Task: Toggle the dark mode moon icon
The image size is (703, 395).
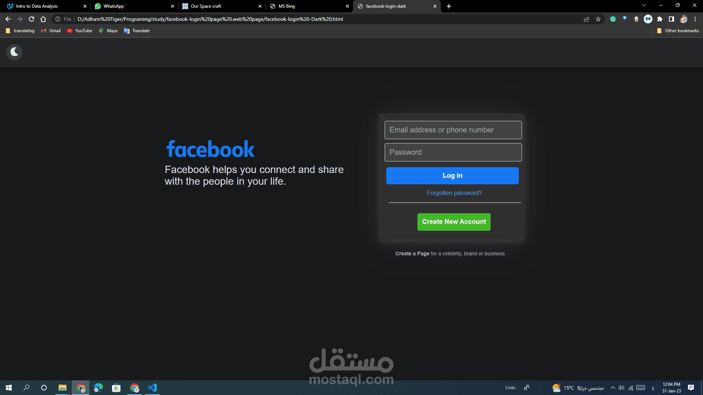Action: click(14, 52)
